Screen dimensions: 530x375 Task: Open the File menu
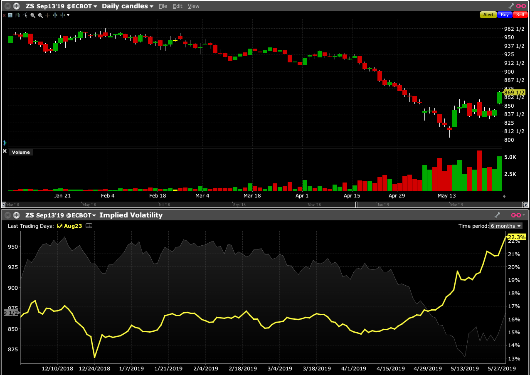click(x=163, y=6)
